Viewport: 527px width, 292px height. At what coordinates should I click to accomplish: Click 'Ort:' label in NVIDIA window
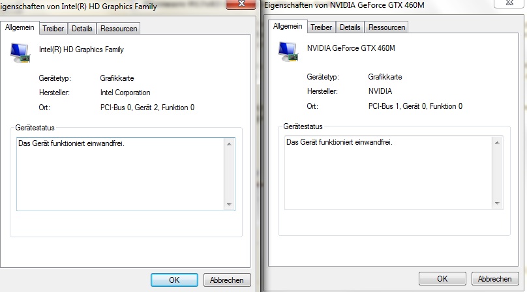(312, 106)
